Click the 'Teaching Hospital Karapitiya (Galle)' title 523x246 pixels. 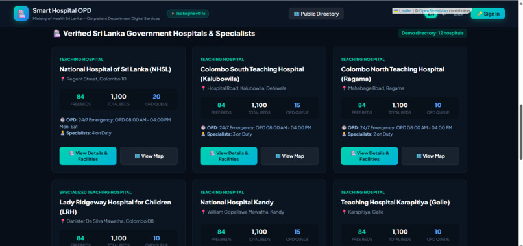point(395,203)
